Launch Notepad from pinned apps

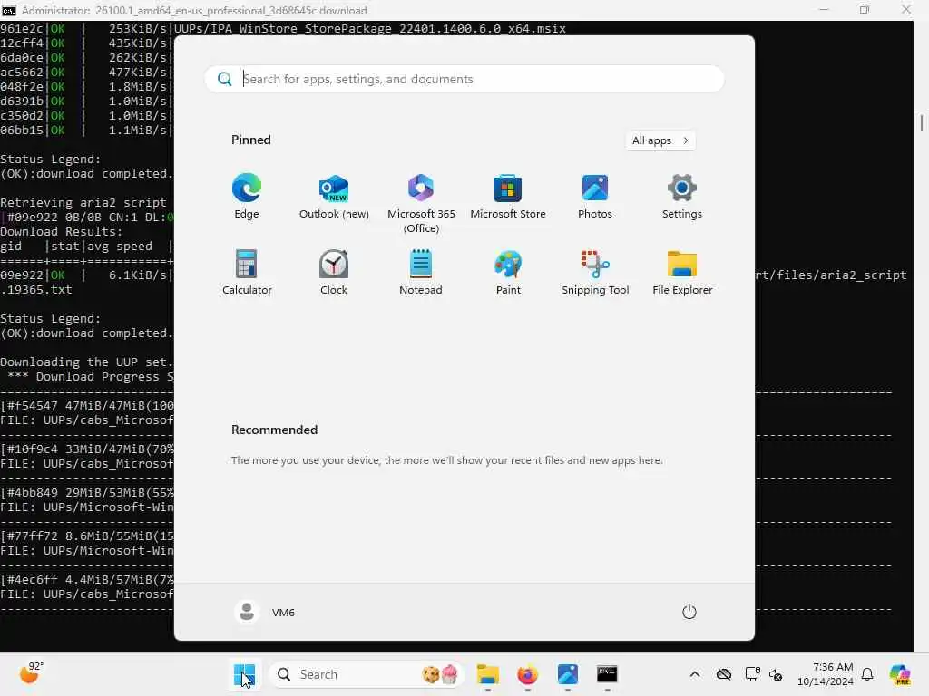[421, 274]
